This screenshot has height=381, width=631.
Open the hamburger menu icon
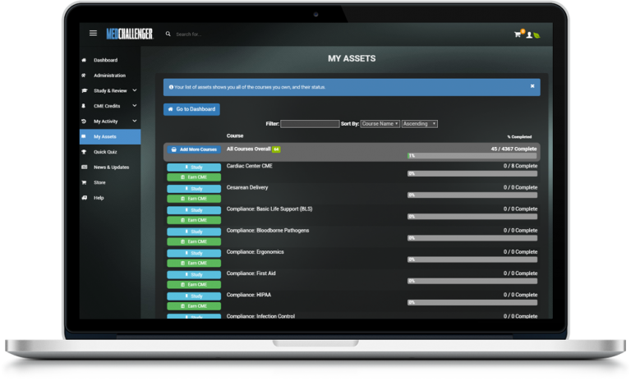pyautogui.click(x=93, y=34)
